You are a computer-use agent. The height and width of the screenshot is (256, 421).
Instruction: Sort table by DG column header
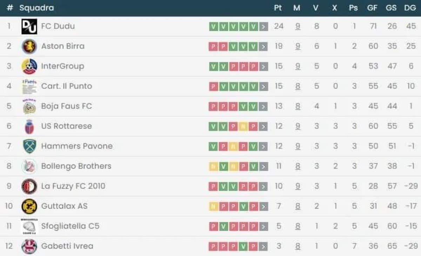(x=410, y=8)
